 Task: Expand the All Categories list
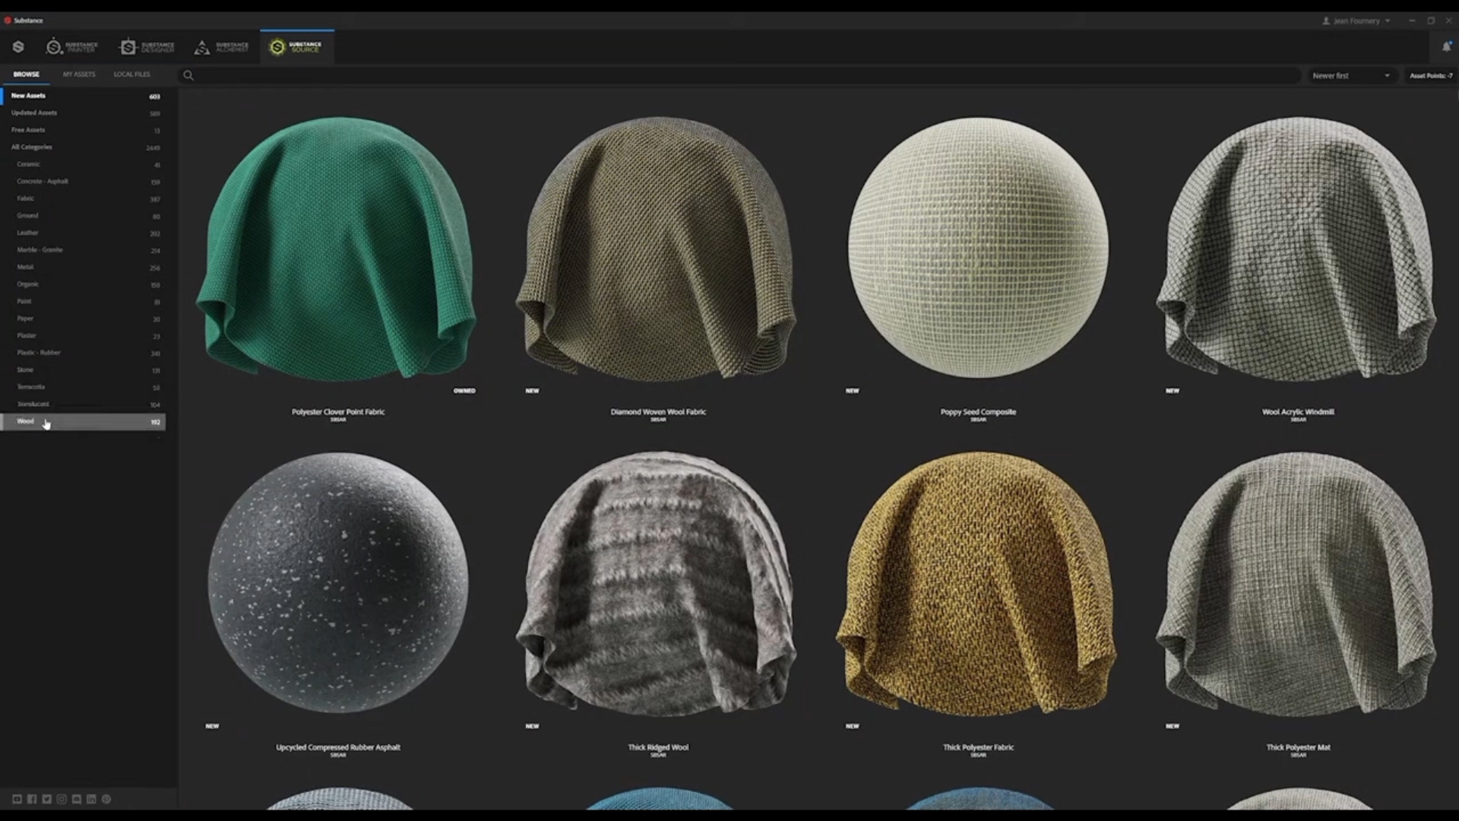tap(32, 147)
